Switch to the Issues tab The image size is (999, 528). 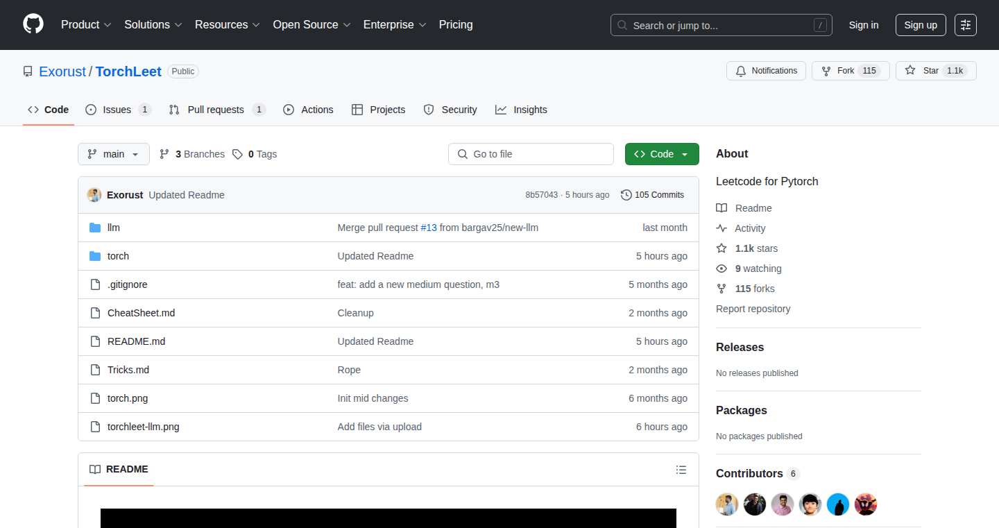tap(118, 110)
